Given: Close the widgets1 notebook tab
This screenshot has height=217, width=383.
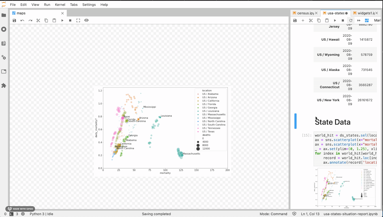Looking at the screenshot, I should click(377, 13).
